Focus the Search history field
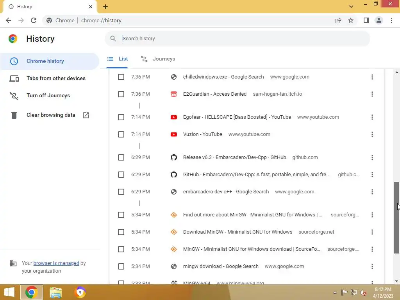Viewport: 400px width, 300px height. pos(237,39)
